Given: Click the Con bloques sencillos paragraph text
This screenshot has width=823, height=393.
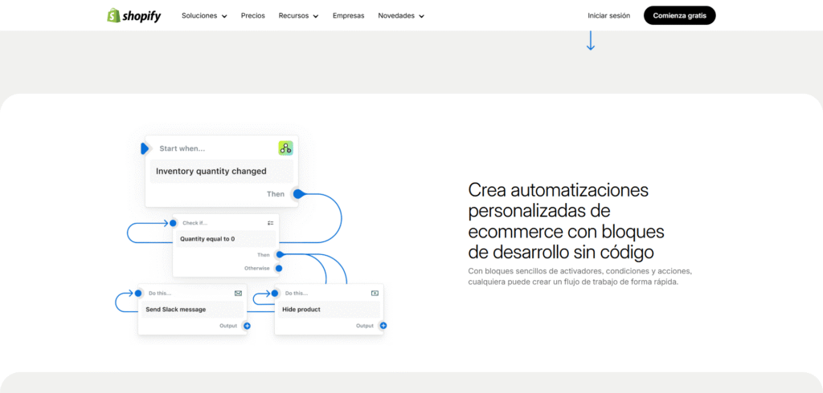Looking at the screenshot, I should [x=580, y=277].
